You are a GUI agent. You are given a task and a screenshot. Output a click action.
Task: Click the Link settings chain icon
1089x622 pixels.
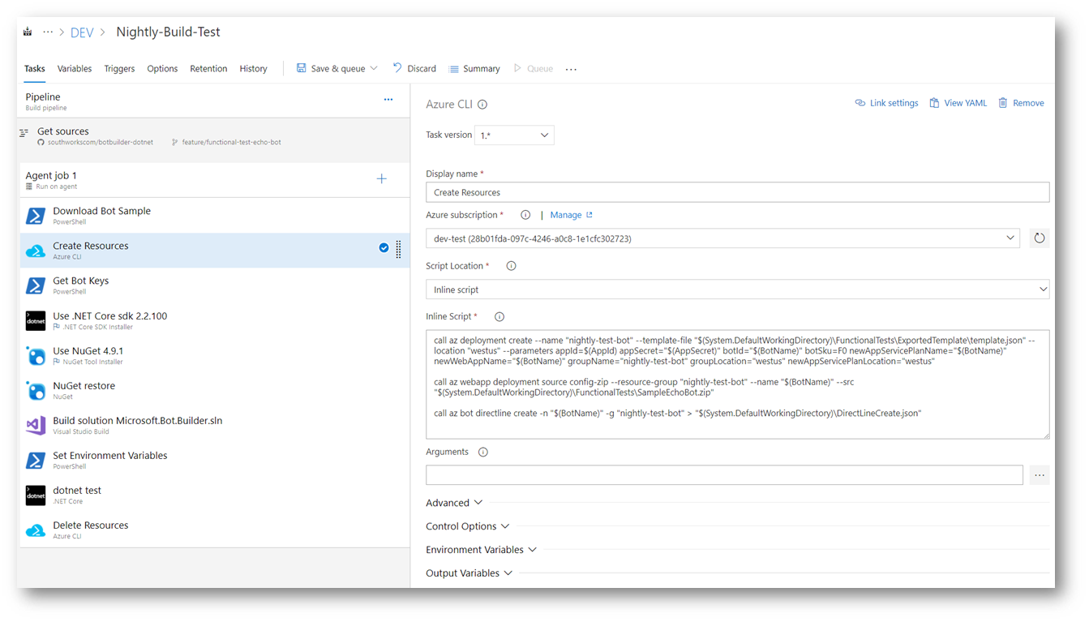pyautogui.click(x=860, y=103)
